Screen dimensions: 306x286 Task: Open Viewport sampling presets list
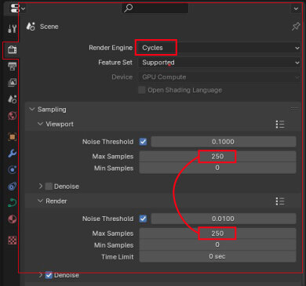pos(280,124)
